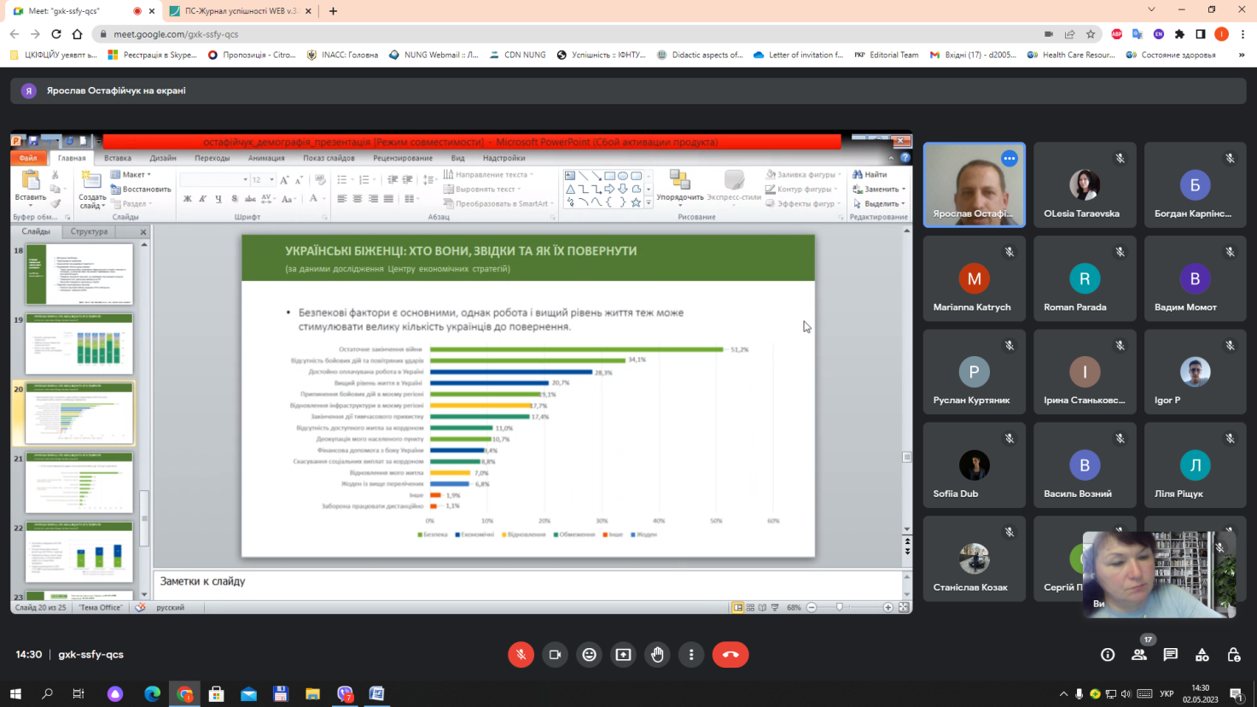Open the host controls lock icon
The width and height of the screenshot is (1257, 707).
[x=1233, y=655]
